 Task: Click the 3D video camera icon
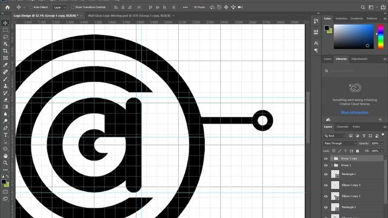coord(240,7)
